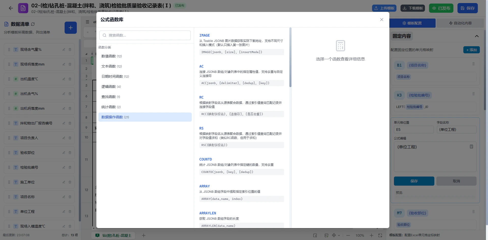Click the + 添加 button
The image size is (488, 240).
coord(471,50)
